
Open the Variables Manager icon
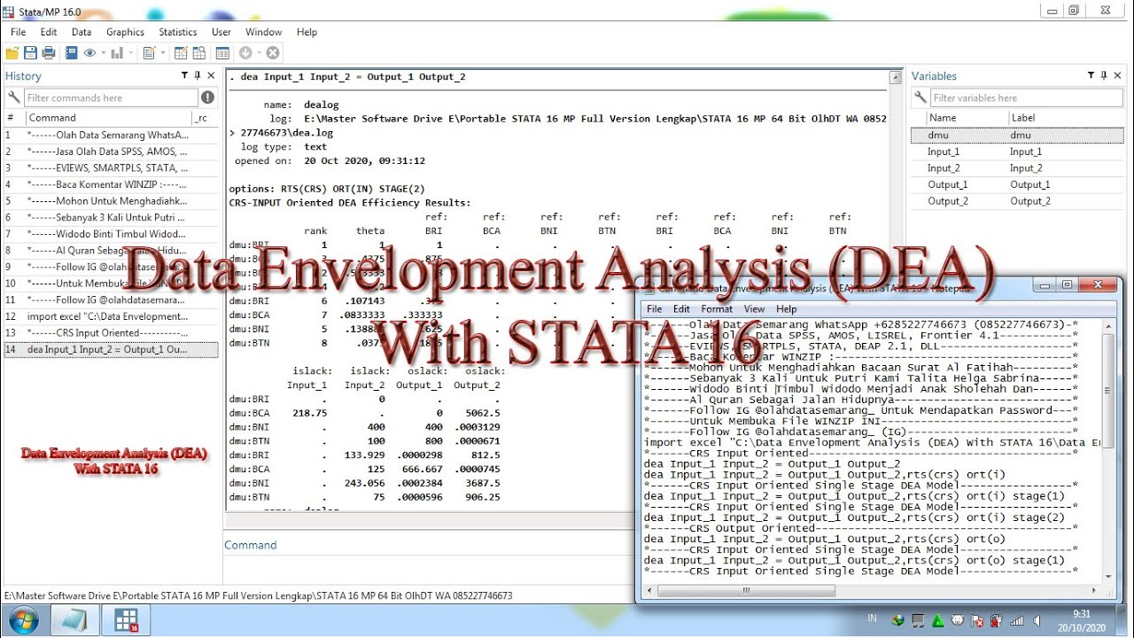coord(221,53)
